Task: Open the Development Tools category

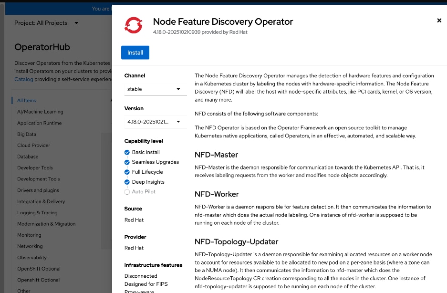Action: coord(39,179)
